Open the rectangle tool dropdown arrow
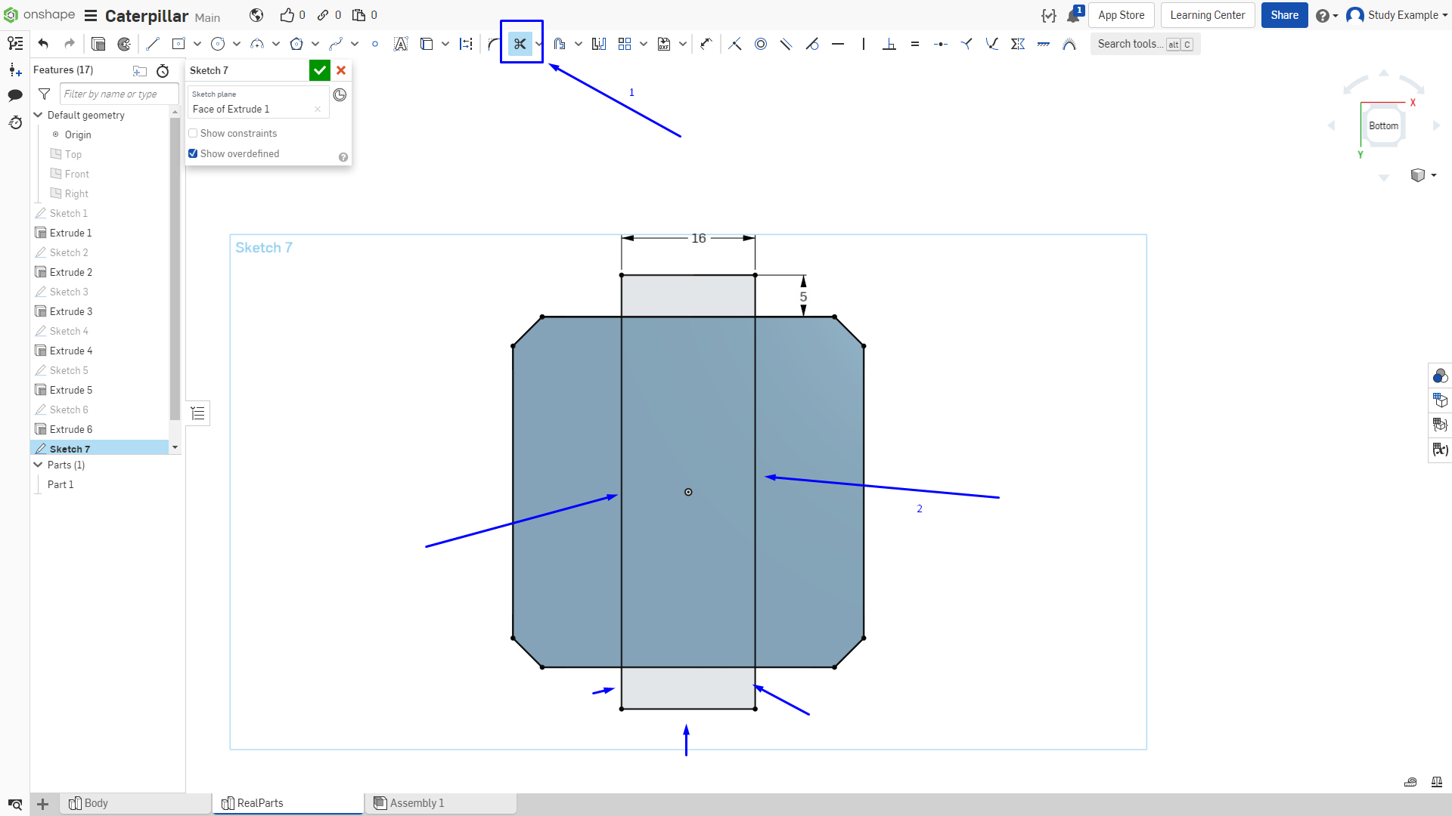Screen dimensions: 1452x816 click(197, 44)
